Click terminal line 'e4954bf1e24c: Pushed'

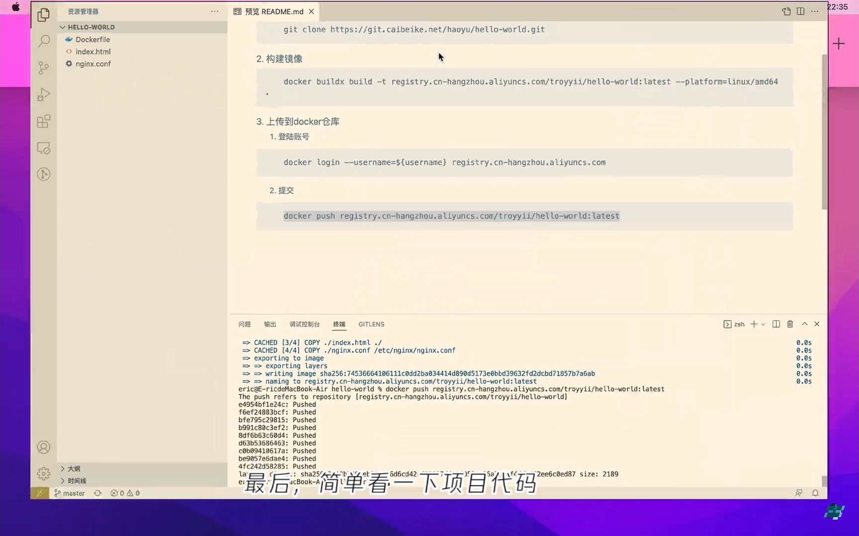tap(277, 404)
